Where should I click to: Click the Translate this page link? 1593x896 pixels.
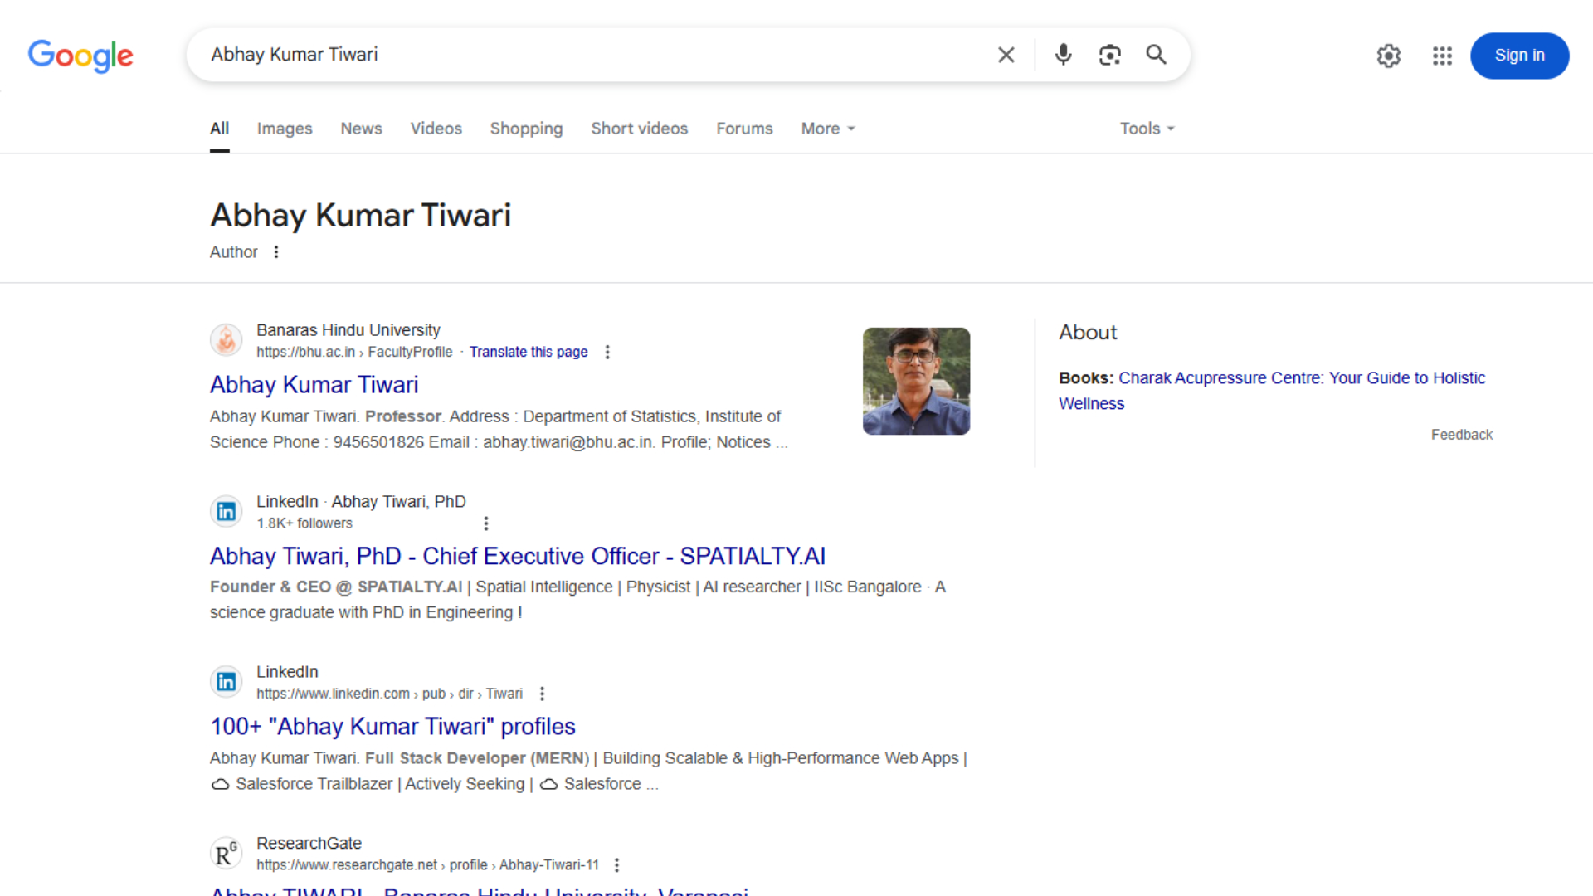coord(529,353)
